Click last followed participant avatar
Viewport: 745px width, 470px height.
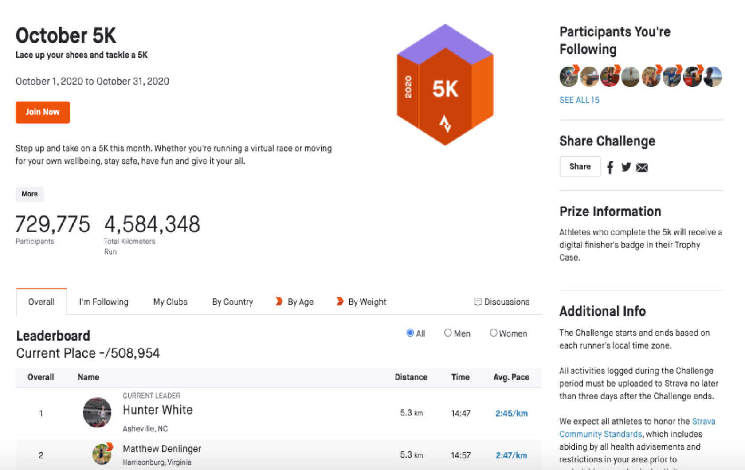coord(713,77)
